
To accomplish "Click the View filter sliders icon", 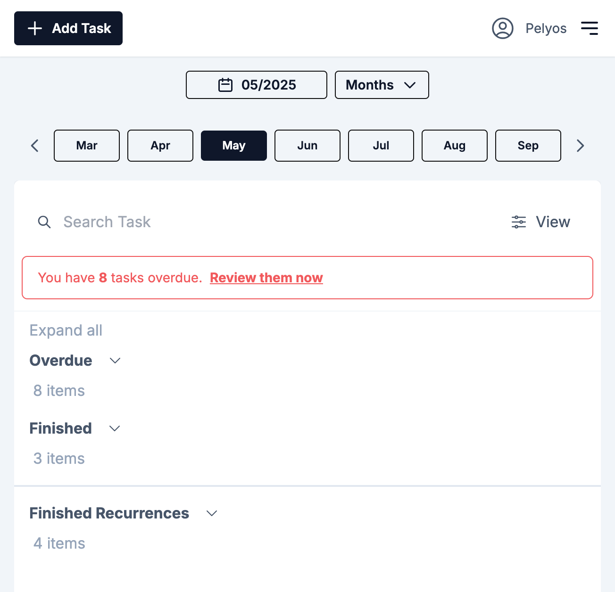I will (519, 222).
